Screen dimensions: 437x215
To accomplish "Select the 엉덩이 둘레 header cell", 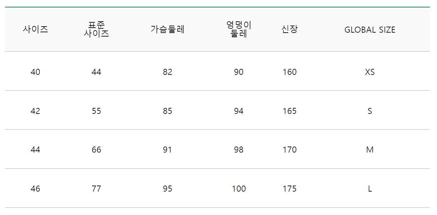I will (239, 29).
